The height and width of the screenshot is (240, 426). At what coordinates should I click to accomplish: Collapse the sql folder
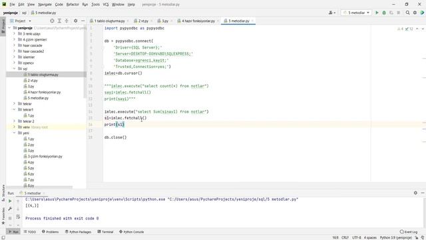coord(14,69)
